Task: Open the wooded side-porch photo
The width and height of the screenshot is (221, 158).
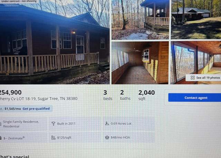Action: tap(140, 20)
